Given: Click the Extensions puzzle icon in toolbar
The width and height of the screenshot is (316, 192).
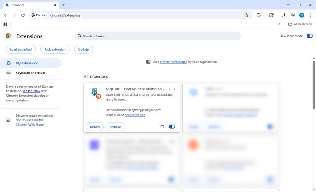Looking at the screenshot, I should [259, 15].
